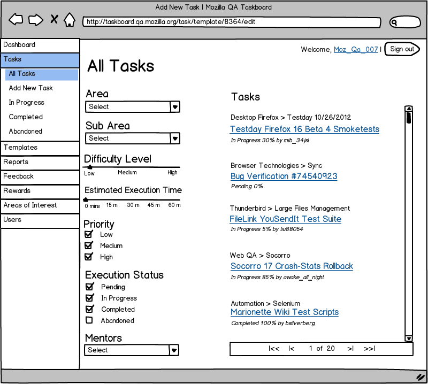Open FileLink YouSendIt Test Suite task
Image resolution: width=428 pixels, height=384 pixels.
[285, 219]
